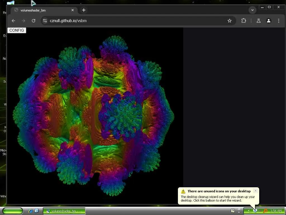Image resolution: width=286 pixels, height=215 pixels.
Task: Bookmark this page with the star icon
Action: 230,21
